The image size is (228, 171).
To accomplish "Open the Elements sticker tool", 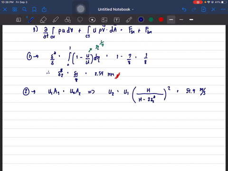I will pyautogui.click(x=92, y=20).
